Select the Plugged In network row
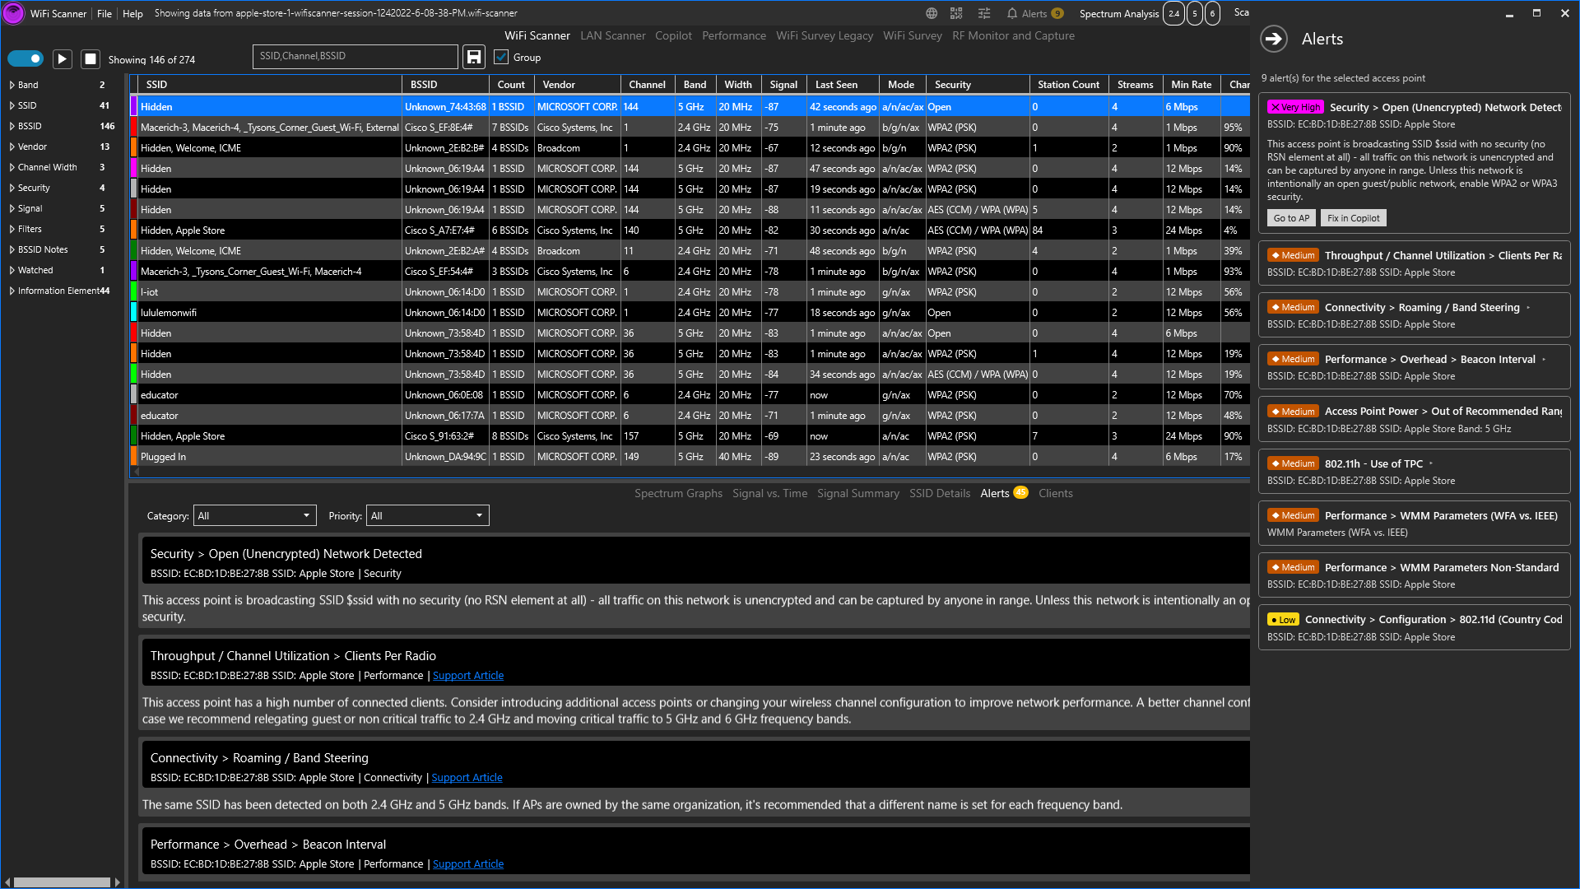Viewport: 1580px width, 889px height. 690,457
